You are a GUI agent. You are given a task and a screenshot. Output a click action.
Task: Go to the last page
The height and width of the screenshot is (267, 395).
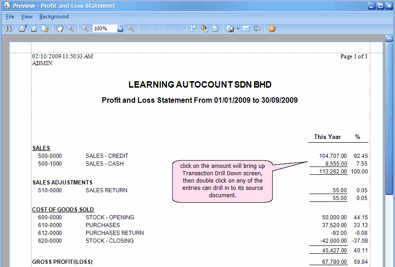coord(179,28)
